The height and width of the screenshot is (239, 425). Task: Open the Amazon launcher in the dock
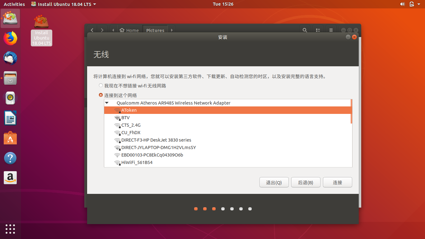(10, 178)
